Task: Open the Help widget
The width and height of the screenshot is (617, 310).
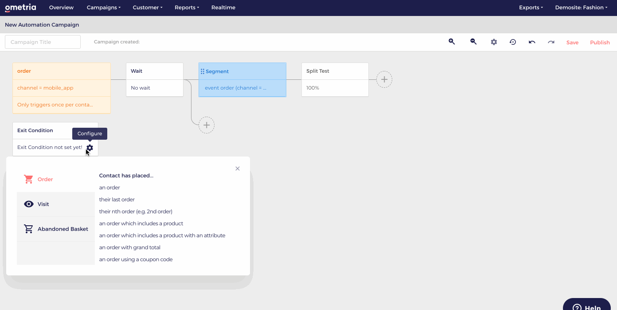Action: click(587, 305)
